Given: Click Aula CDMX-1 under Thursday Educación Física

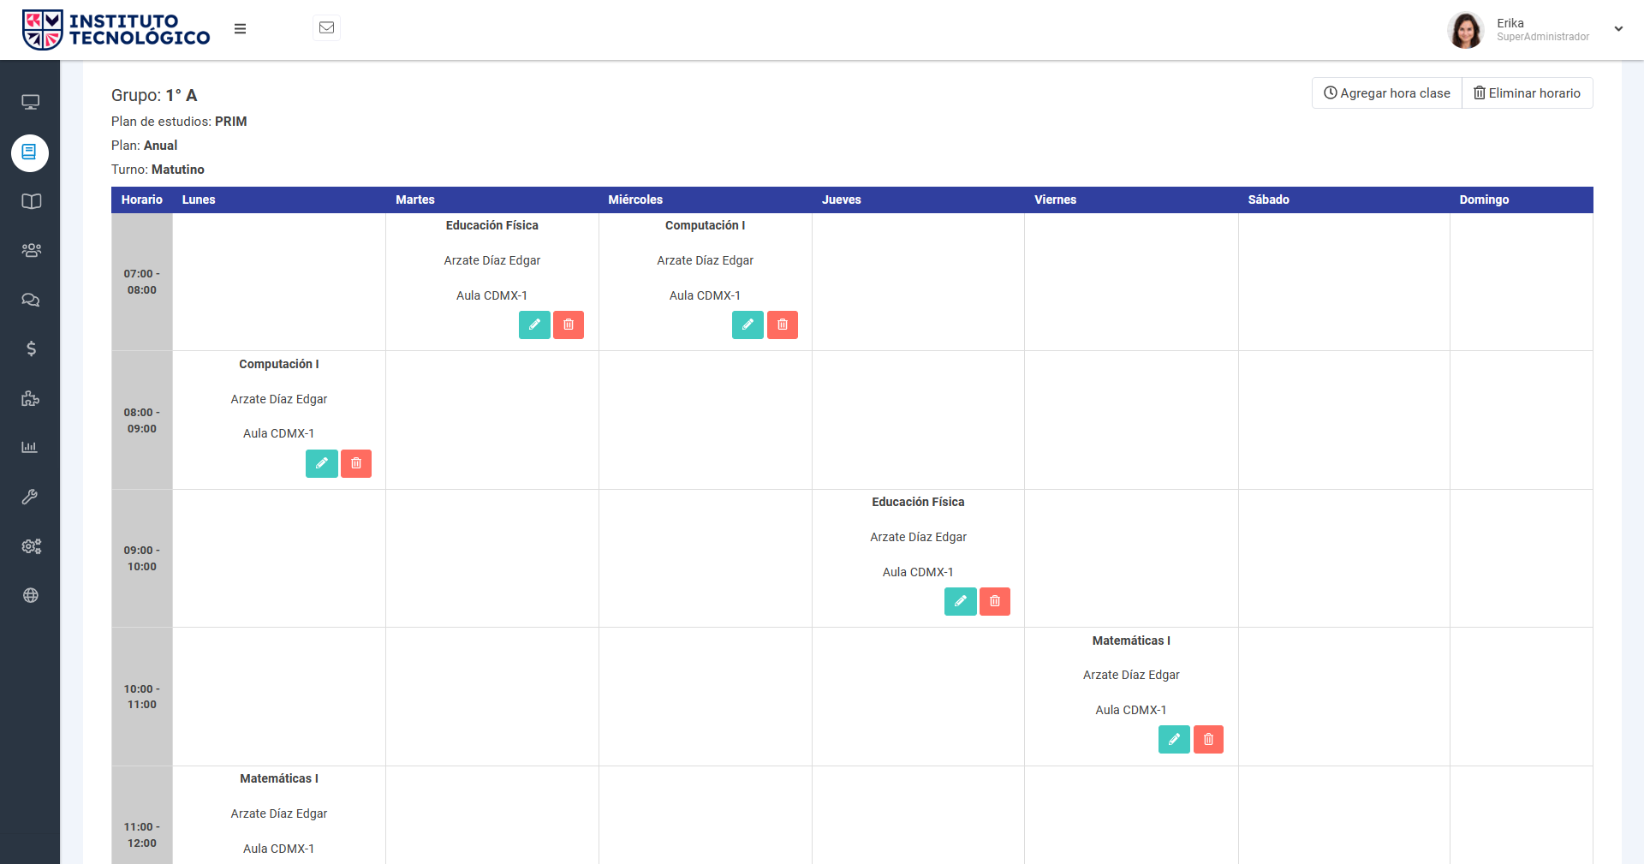Looking at the screenshot, I should 918,572.
